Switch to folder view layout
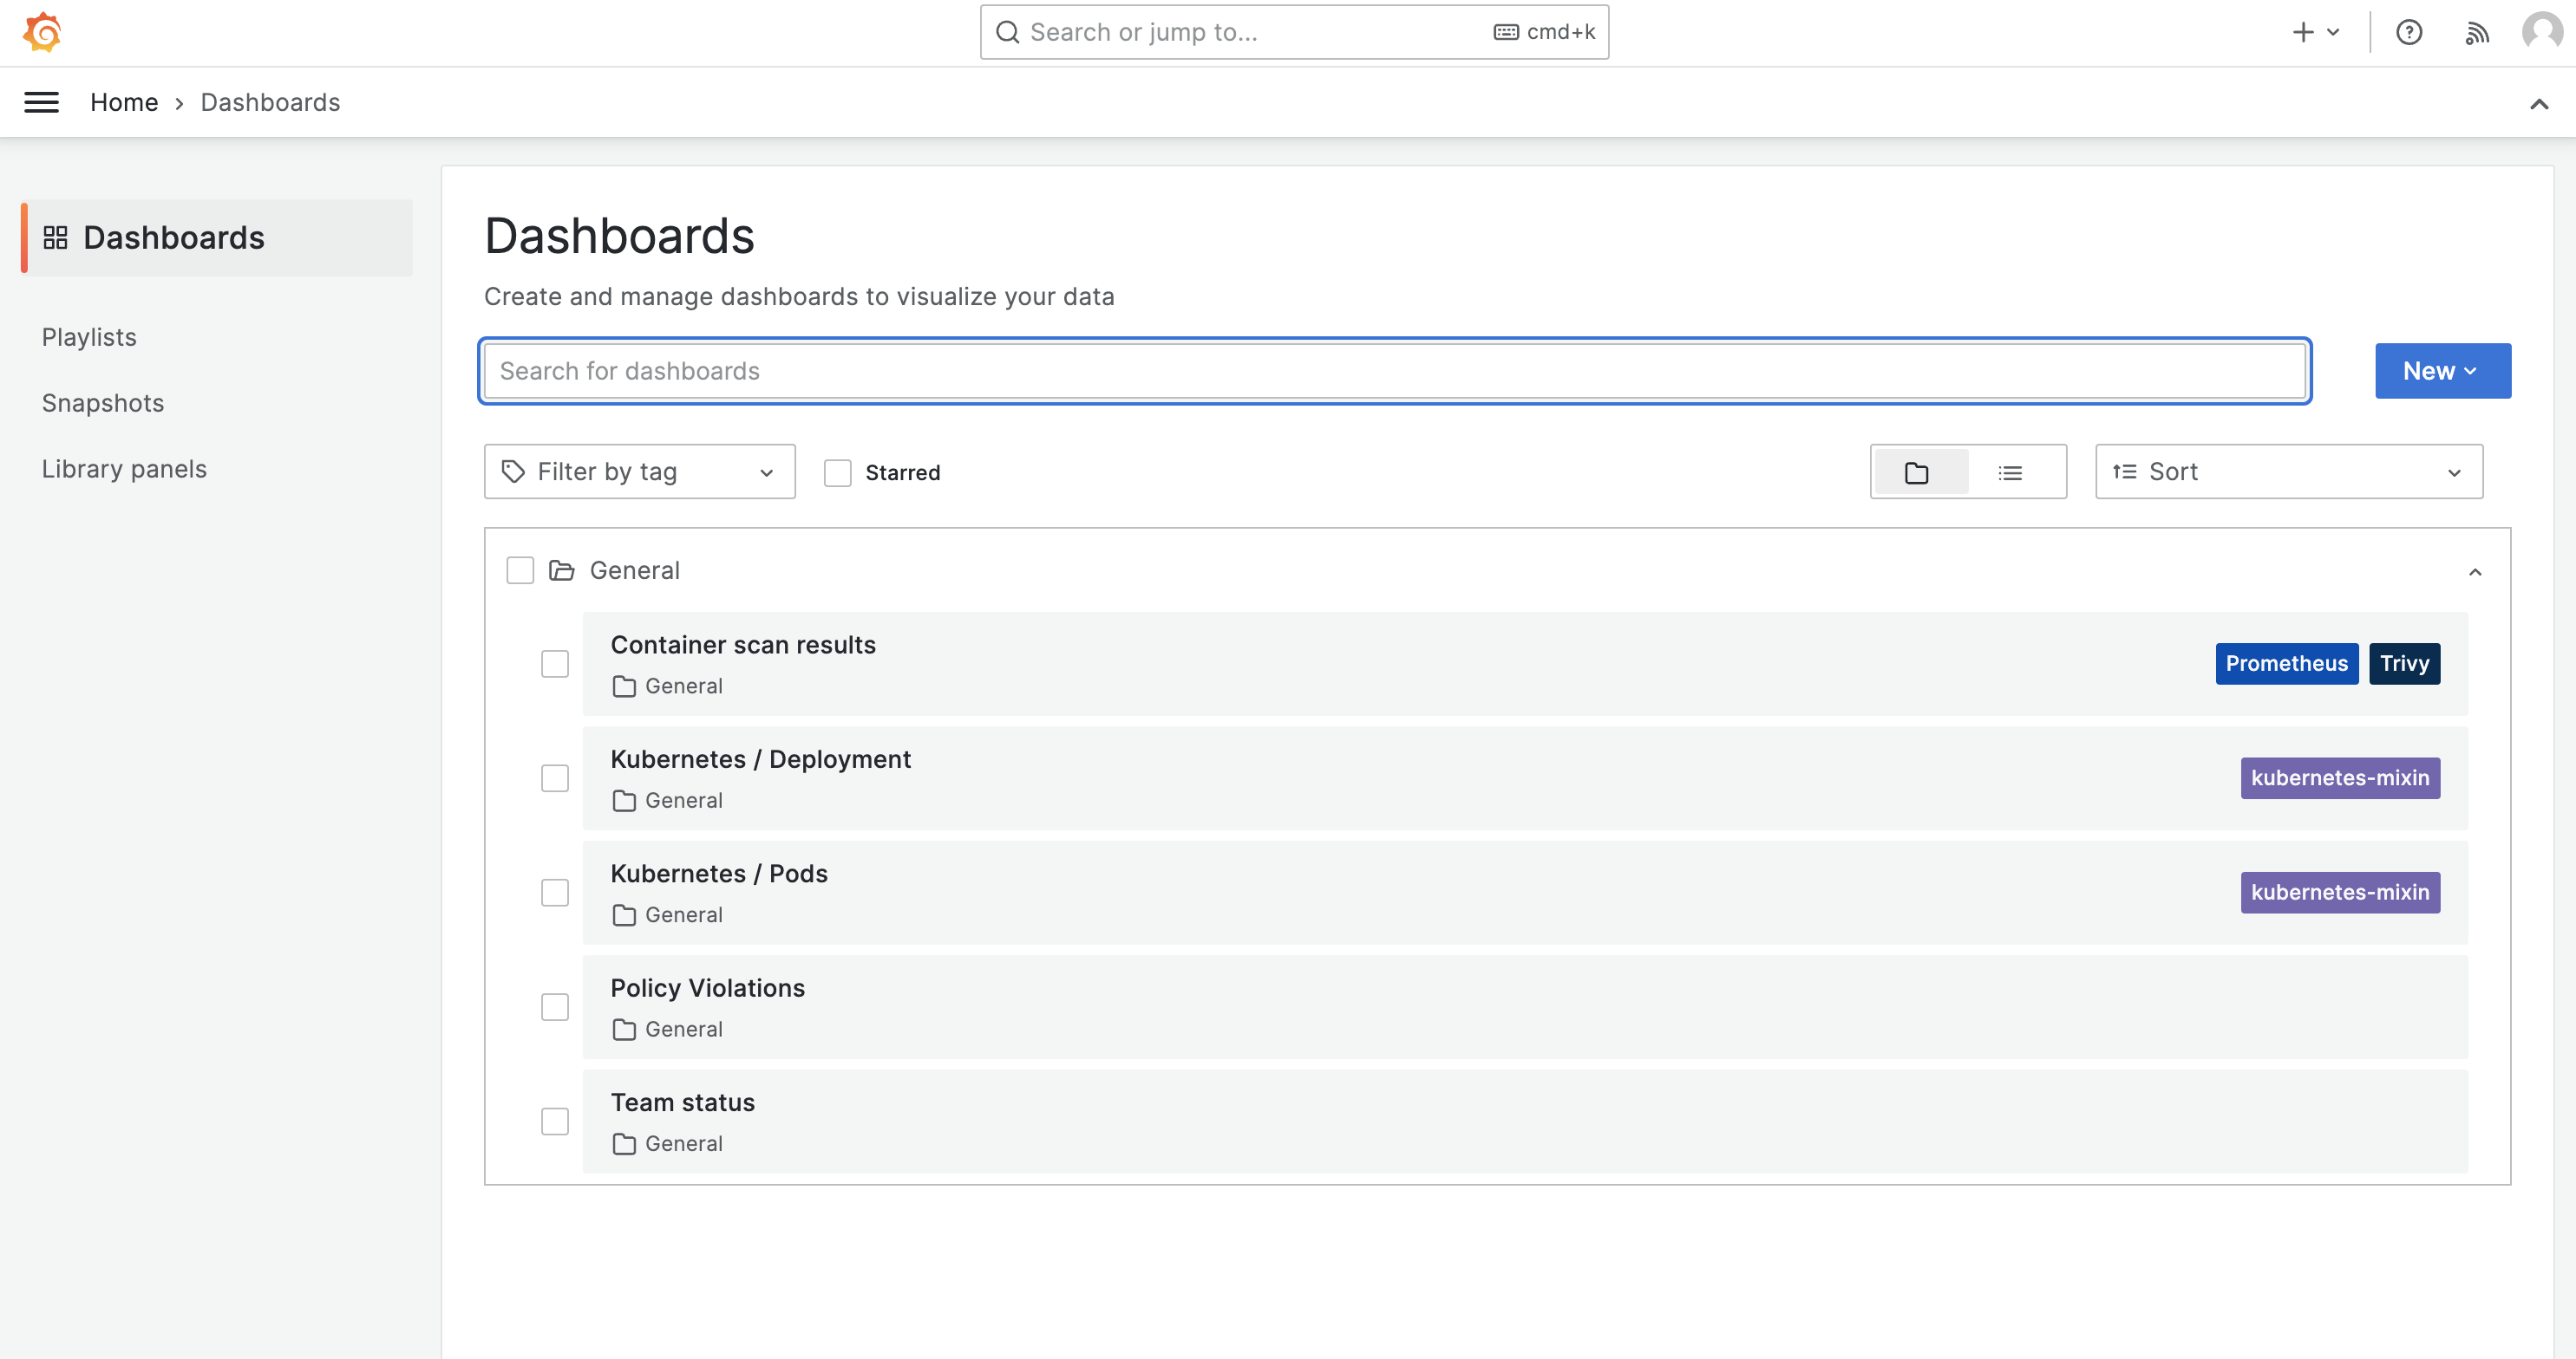 pyautogui.click(x=1917, y=472)
